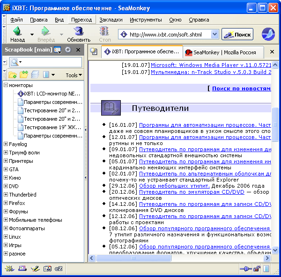Screen dimensions: 281x277
Task: Click the Путеводители book icon image
Action: [111, 108]
